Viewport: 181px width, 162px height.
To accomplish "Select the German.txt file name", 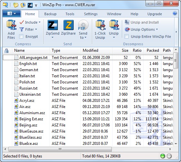I will tap(29, 70).
